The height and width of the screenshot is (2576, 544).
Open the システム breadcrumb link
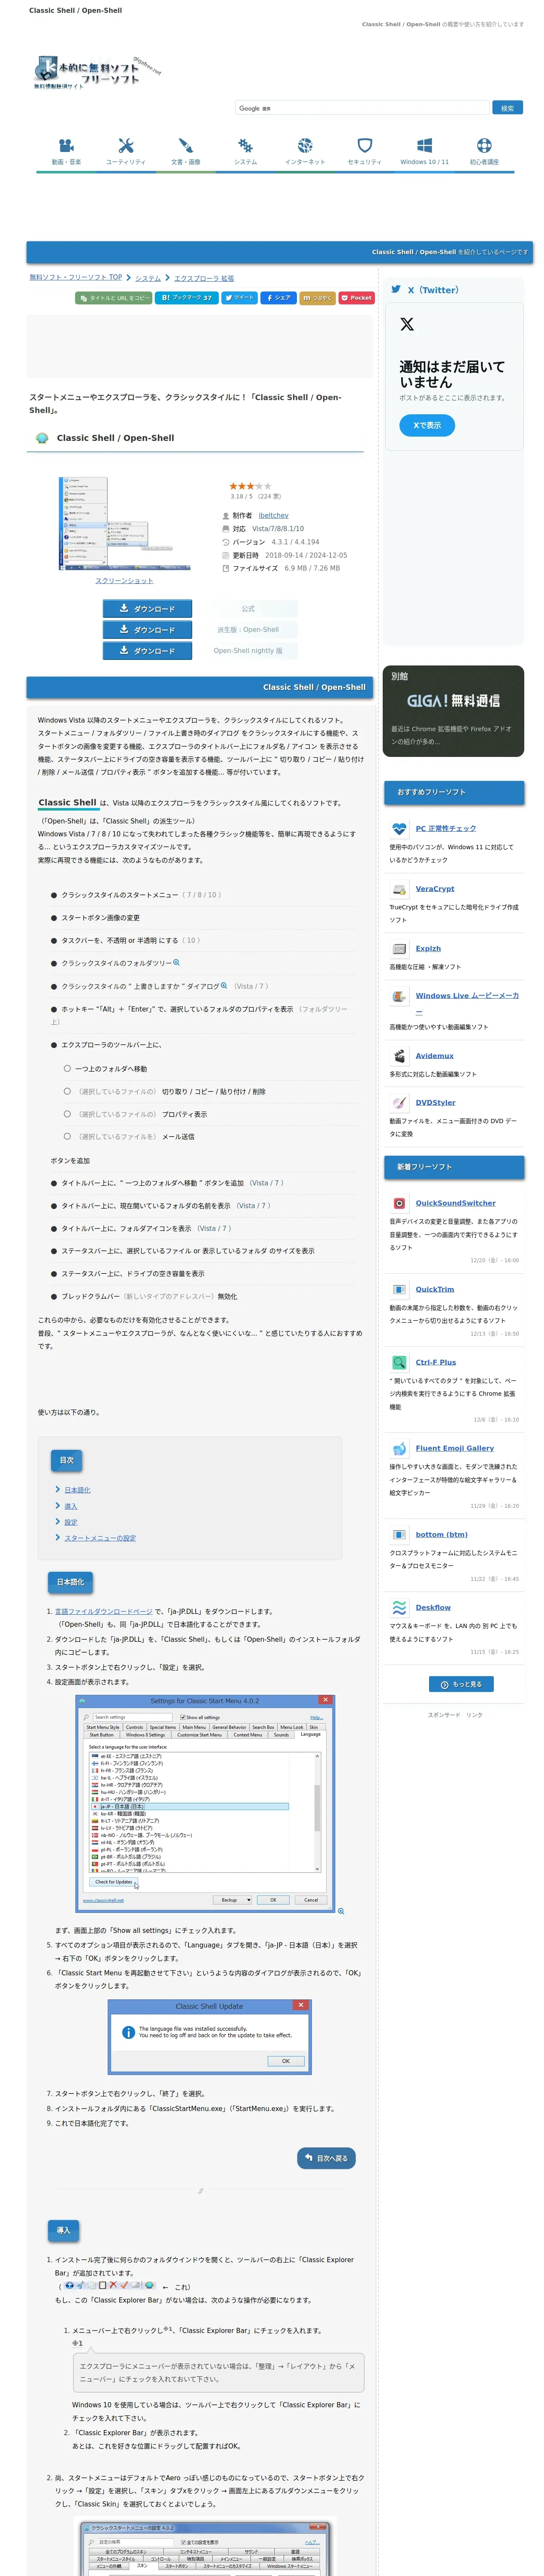148,278
